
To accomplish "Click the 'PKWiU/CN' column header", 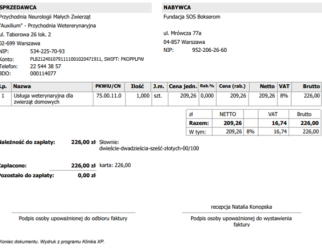I will [108, 86].
